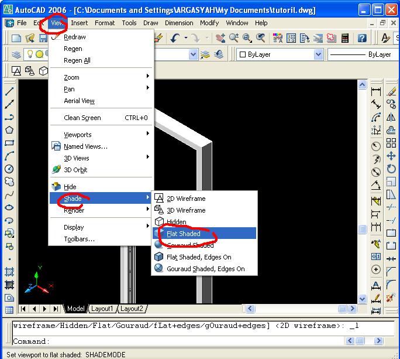Expand the Display submenu
This screenshot has height=359, width=400.
point(101,227)
